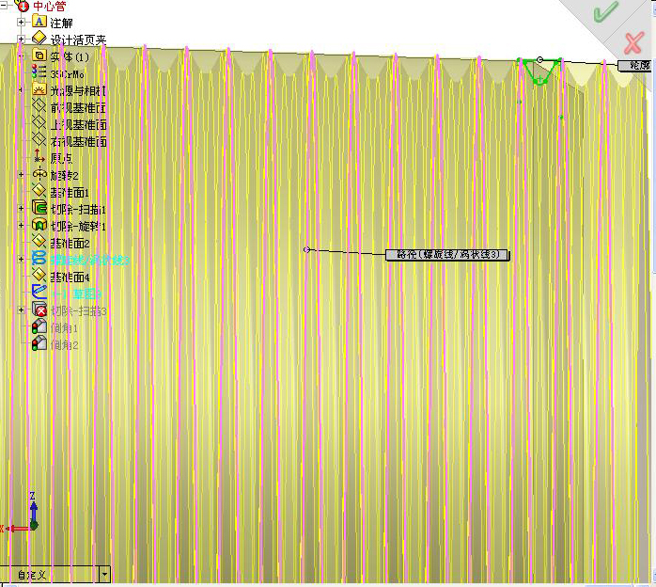
Task: Expand the 切除-旋转1 feature node
Action: (x=21, y=225)
